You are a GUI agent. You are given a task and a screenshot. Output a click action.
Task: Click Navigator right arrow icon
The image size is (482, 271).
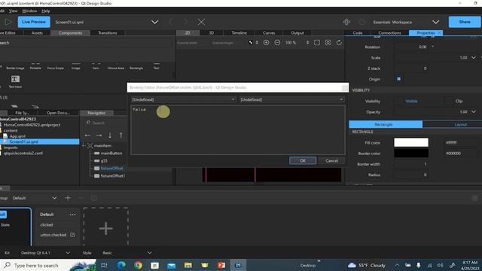click(x=99, y=135)
